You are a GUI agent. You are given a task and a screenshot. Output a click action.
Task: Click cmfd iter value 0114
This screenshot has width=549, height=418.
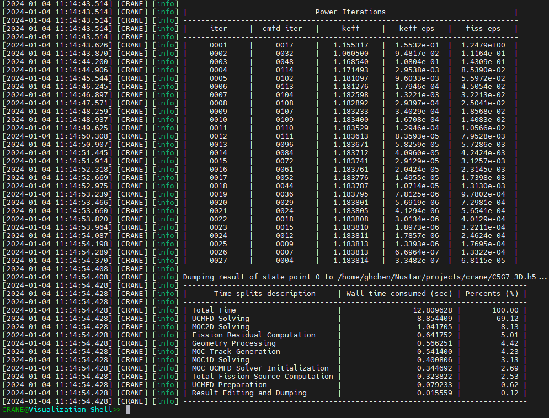tap(284, 70)
